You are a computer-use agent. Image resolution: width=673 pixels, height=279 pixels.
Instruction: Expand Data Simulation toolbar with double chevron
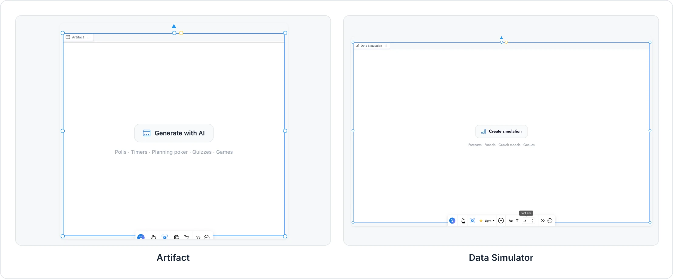(x=543, y=221)
